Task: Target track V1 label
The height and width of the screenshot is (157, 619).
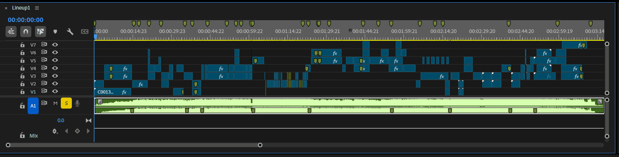Action: coord(33,92)
